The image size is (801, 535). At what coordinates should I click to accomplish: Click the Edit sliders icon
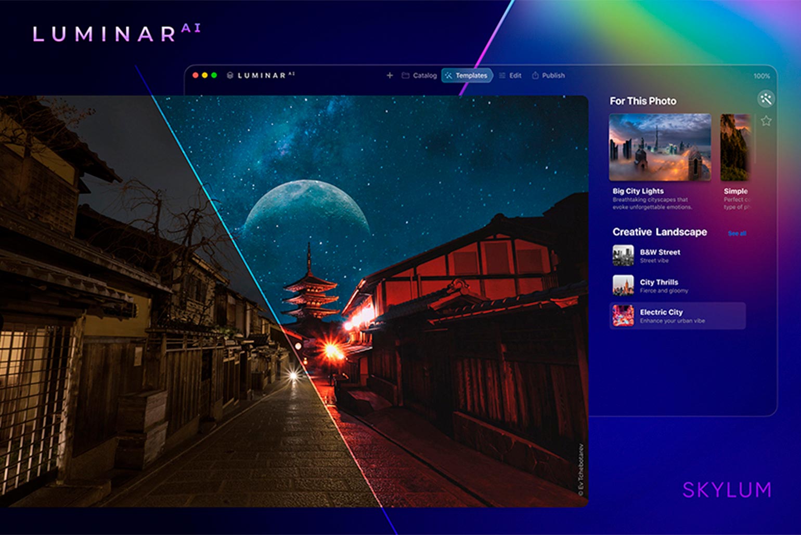[502, 75]
